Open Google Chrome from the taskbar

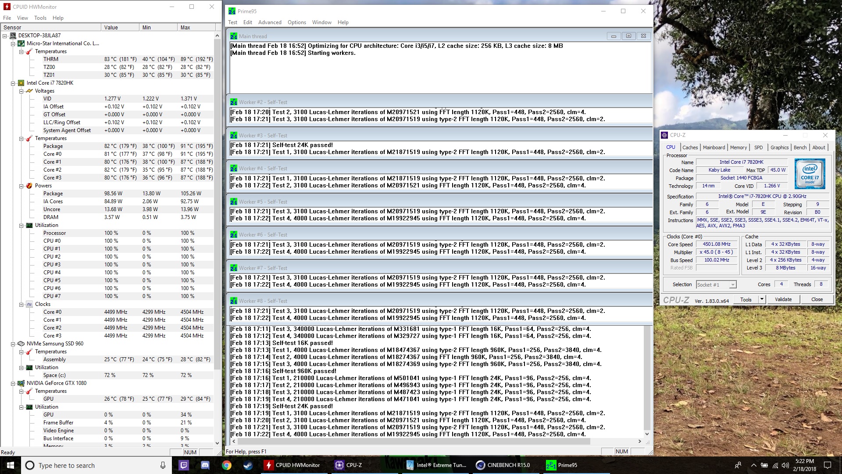coord(226,465)
